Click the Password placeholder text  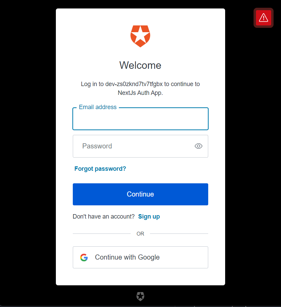click(x=97, y=146)
